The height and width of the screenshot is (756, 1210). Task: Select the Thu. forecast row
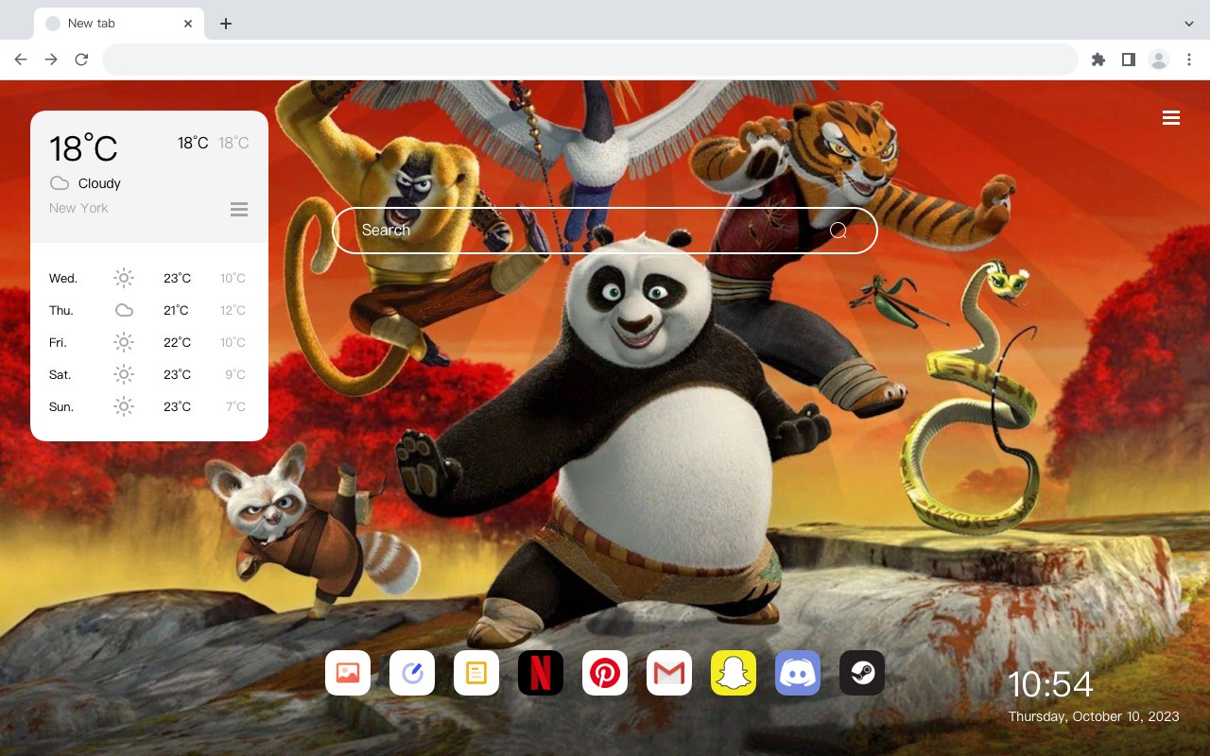pos(149,310)
